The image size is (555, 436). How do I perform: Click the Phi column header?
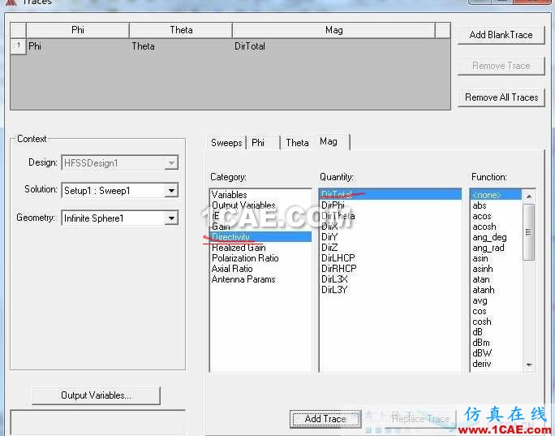(78, 30)
